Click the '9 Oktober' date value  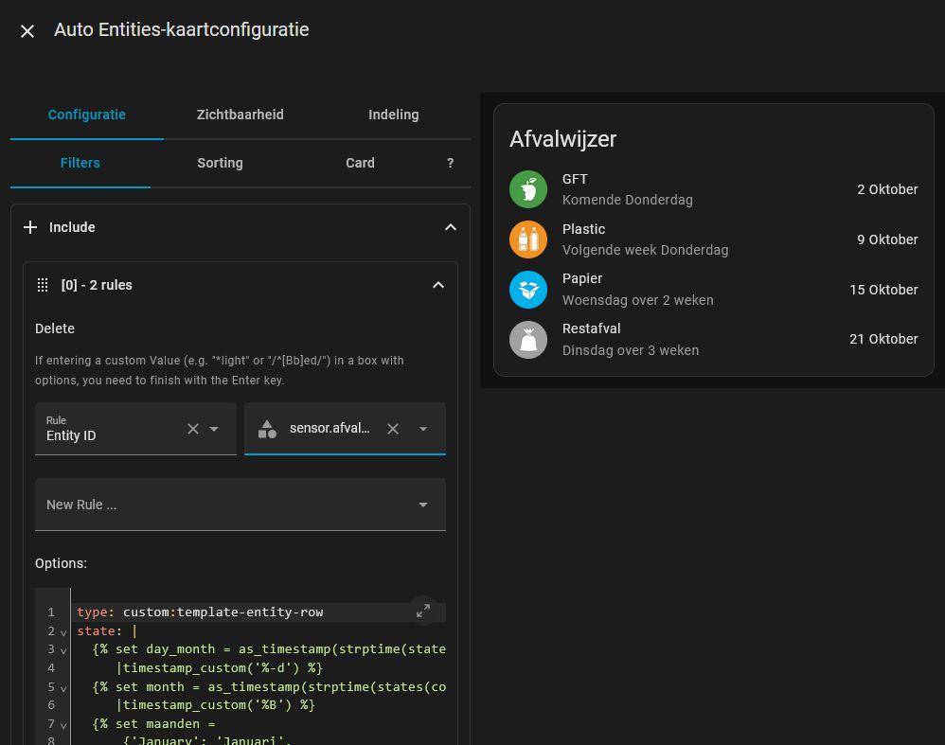pos(888,239)
